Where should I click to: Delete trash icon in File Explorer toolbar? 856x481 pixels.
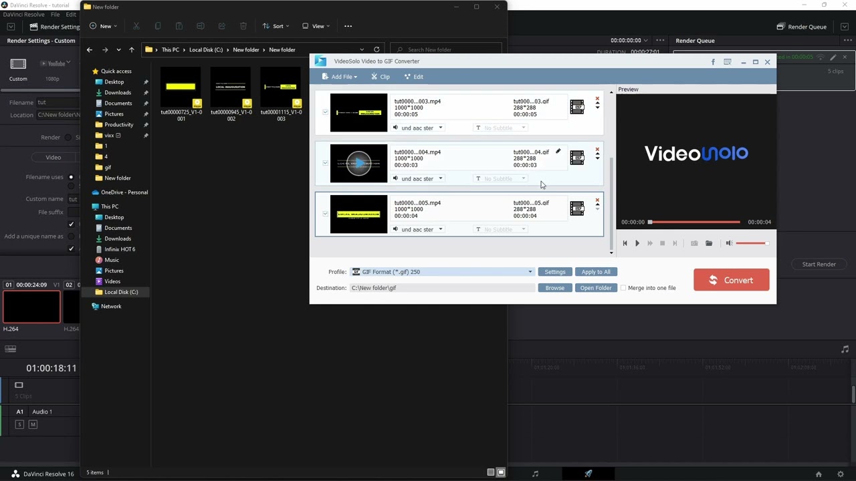point(243,26)
